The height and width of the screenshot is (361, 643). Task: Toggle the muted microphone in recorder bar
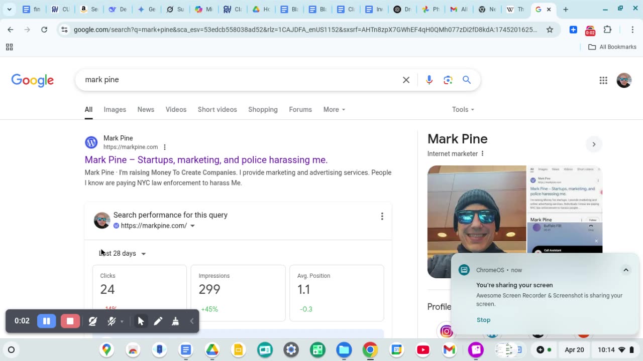point(112,321)
